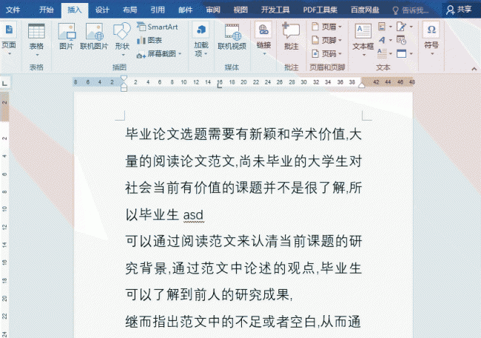Switch to the 审阅 Review tab
The height and width of the screenshot is (338, 481).
click(213, 10)
